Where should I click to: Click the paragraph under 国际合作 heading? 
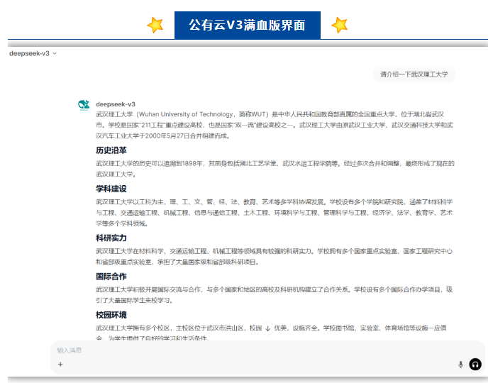click(275, 294)
